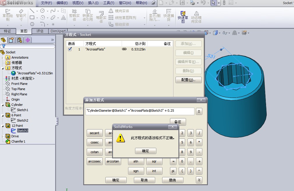Open the PropertyManager tab icon
The width and height of the screenshot is (294, 191).
[x=11, y=40]
